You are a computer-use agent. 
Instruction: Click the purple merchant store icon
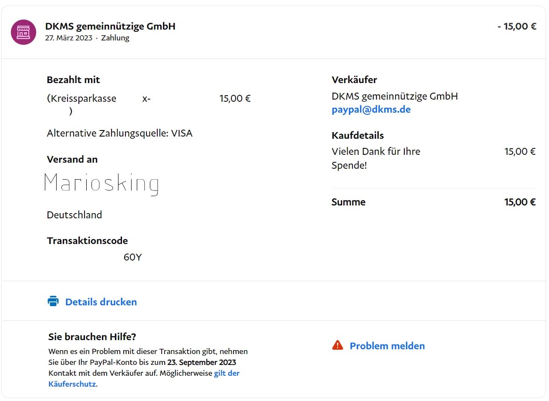24,32
